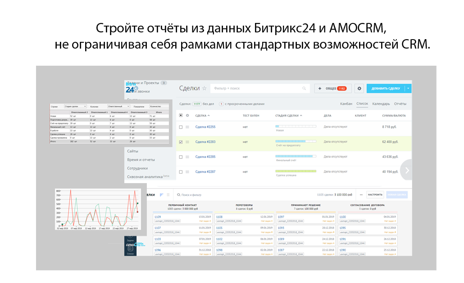The width and height of the screenshot is (464, 283).
Task: Tick the checkbox for Сделка #2287
Action: (x=181, y=172)
